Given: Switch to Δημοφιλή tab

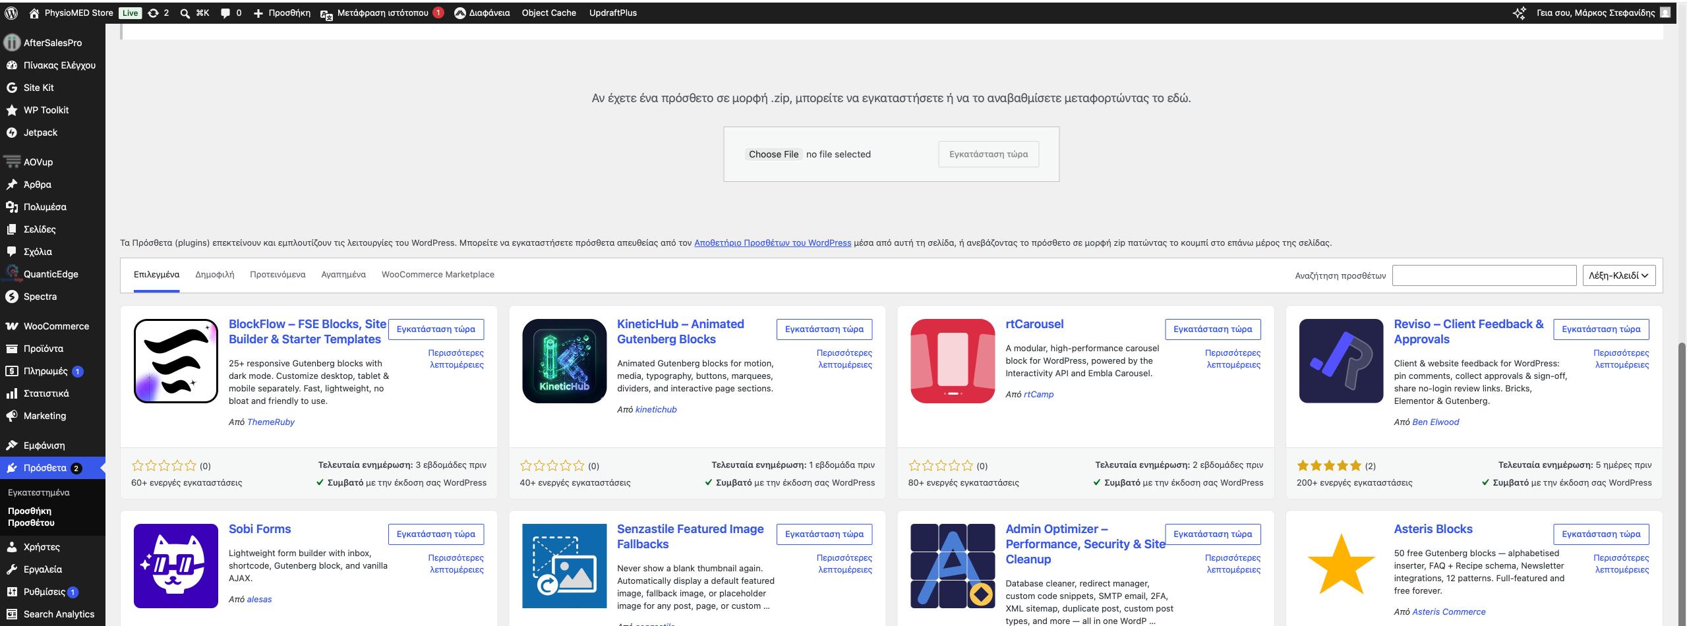Looking at the screenshot, I should point(215,275).
